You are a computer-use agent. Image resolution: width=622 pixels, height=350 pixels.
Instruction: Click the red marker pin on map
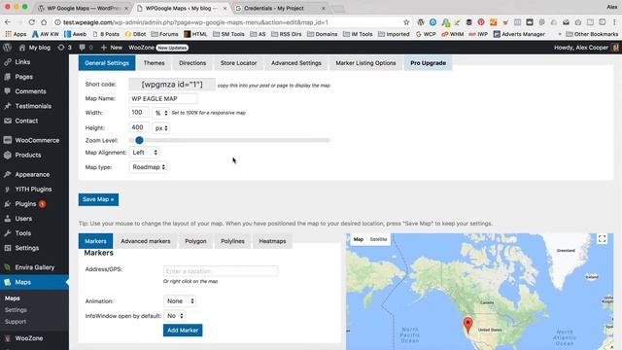tap(468, 325)
